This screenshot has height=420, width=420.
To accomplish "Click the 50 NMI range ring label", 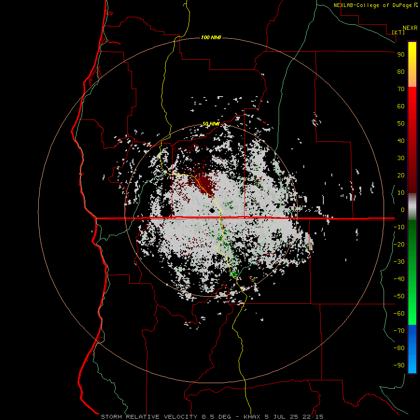I will 211,124.
